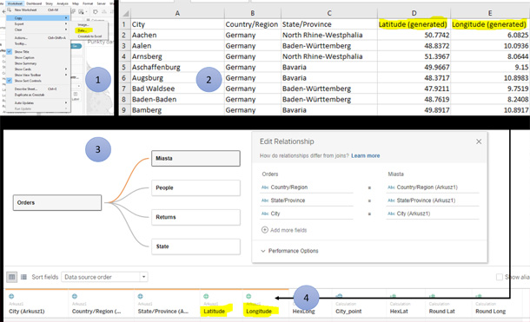Expand the Show Cards submenu arrow
Image resolution: width=530 pixels, height=322 pixels.
point(66,69)
